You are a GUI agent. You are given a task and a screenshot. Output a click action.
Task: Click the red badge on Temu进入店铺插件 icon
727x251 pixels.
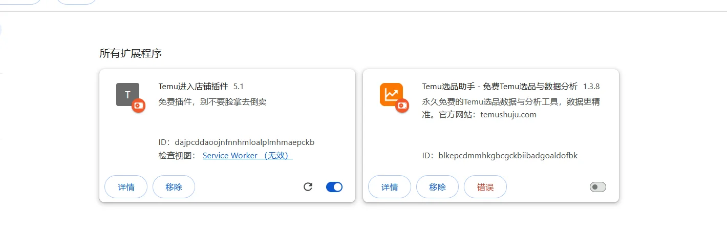(x=139, y=106)
